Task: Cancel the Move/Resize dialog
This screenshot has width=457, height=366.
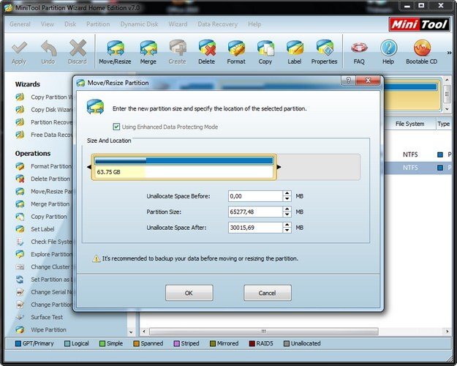Action: click(x=268, y=293)
